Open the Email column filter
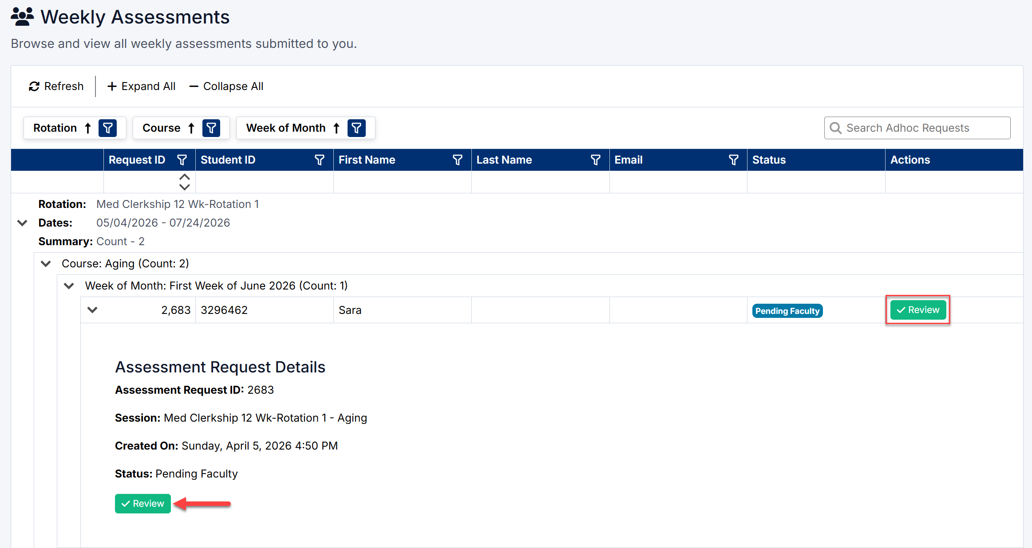The image size is (1032, 548). [734, 160]
